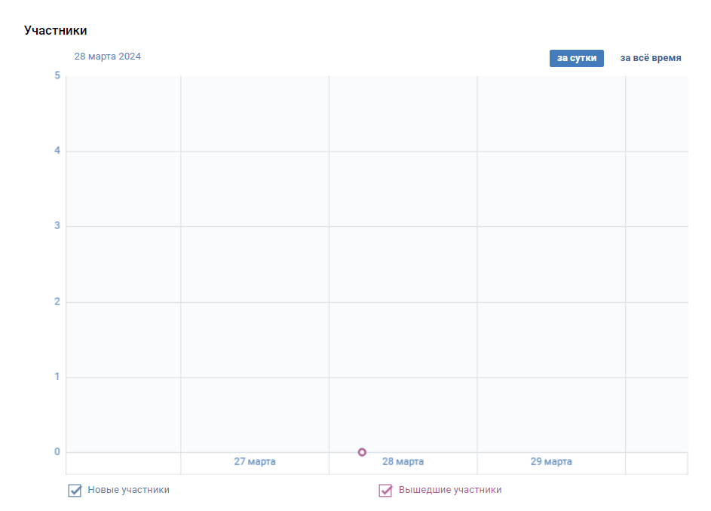Click the y-axis value 3
This screenshot has height=511, width=711.
click(x=57, y=225)
